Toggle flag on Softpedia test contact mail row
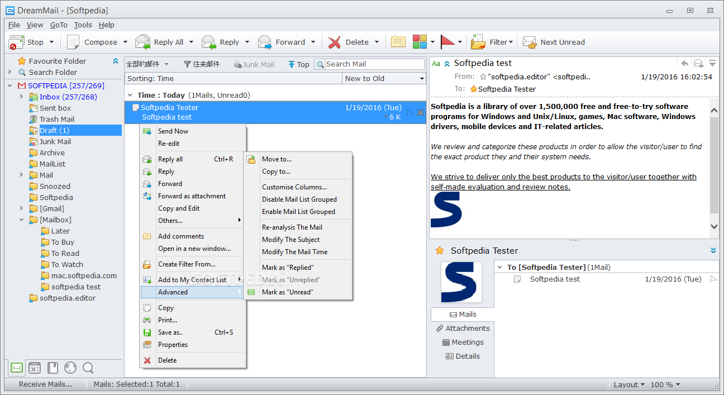Image resolution: width=724 pixels, height=395 pixels. [713, 279]
